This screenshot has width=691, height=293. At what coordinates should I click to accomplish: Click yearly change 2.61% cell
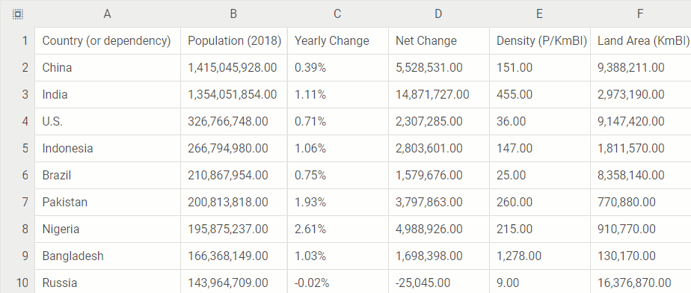tap(337, 229)
